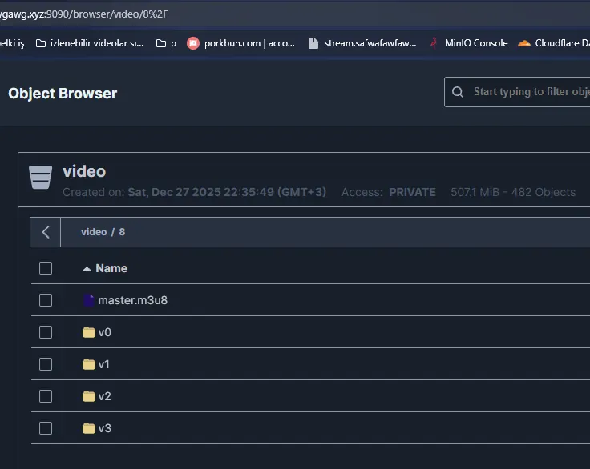Check the box for master.m3u8
This screenshot has width=590, height=469.
click(46, 300)
